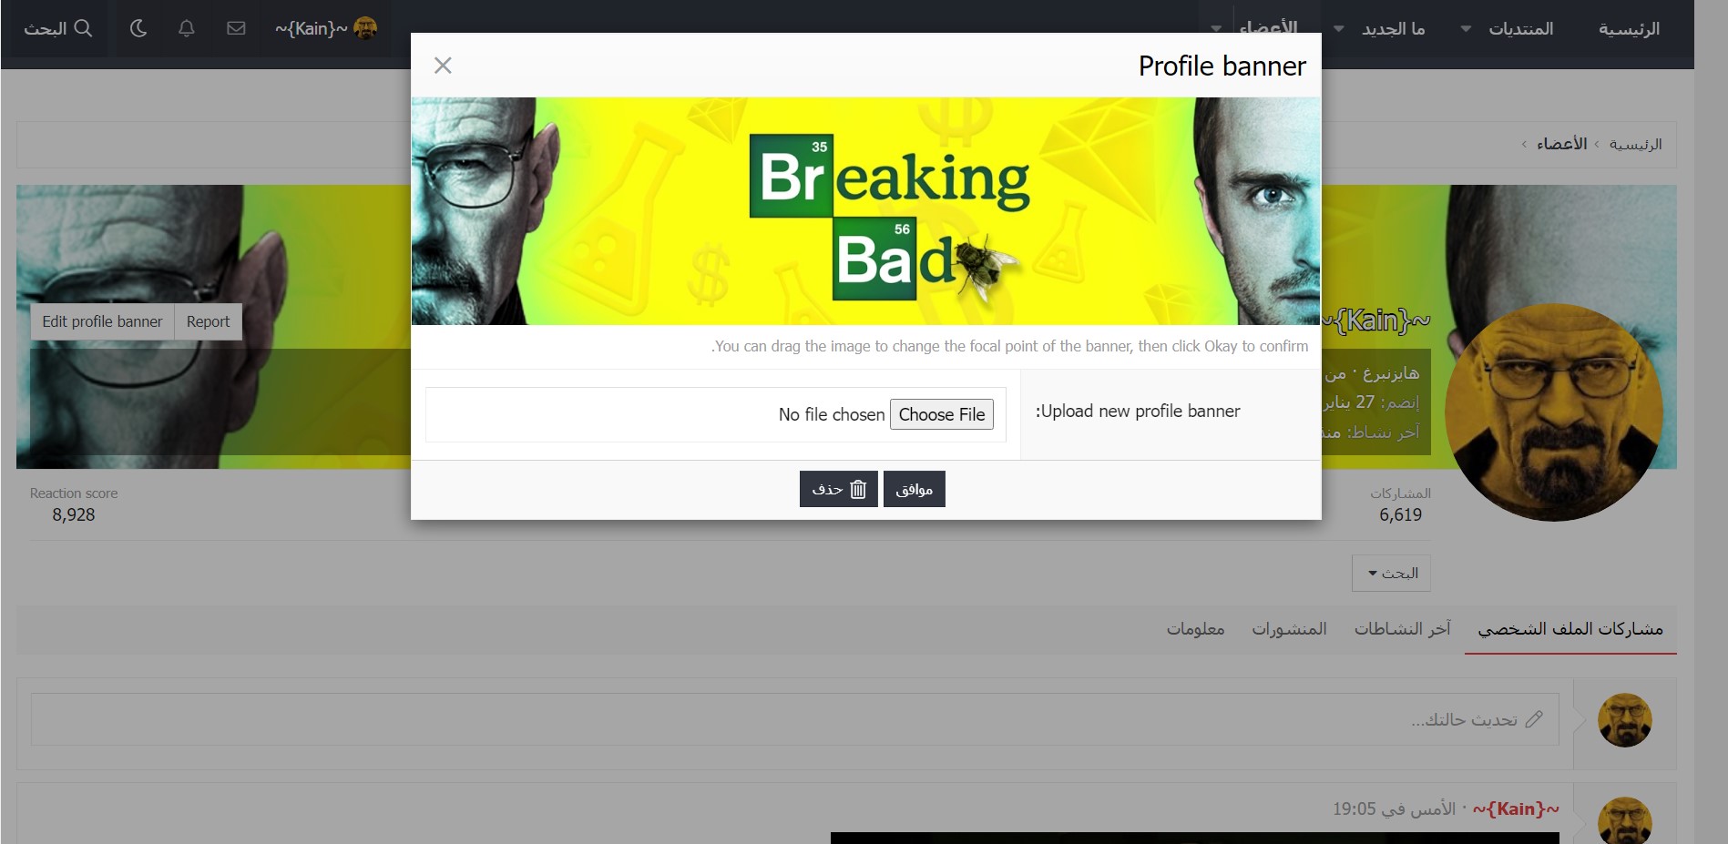Open المنتديات in the navigation bar
This screenshot has width=1728, height=844.
tap(1520, 29)
